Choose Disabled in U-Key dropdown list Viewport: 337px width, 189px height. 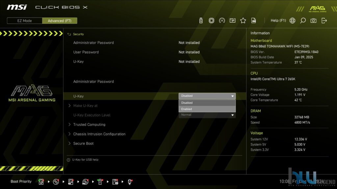pyautogui.click(x=207, y=103)
